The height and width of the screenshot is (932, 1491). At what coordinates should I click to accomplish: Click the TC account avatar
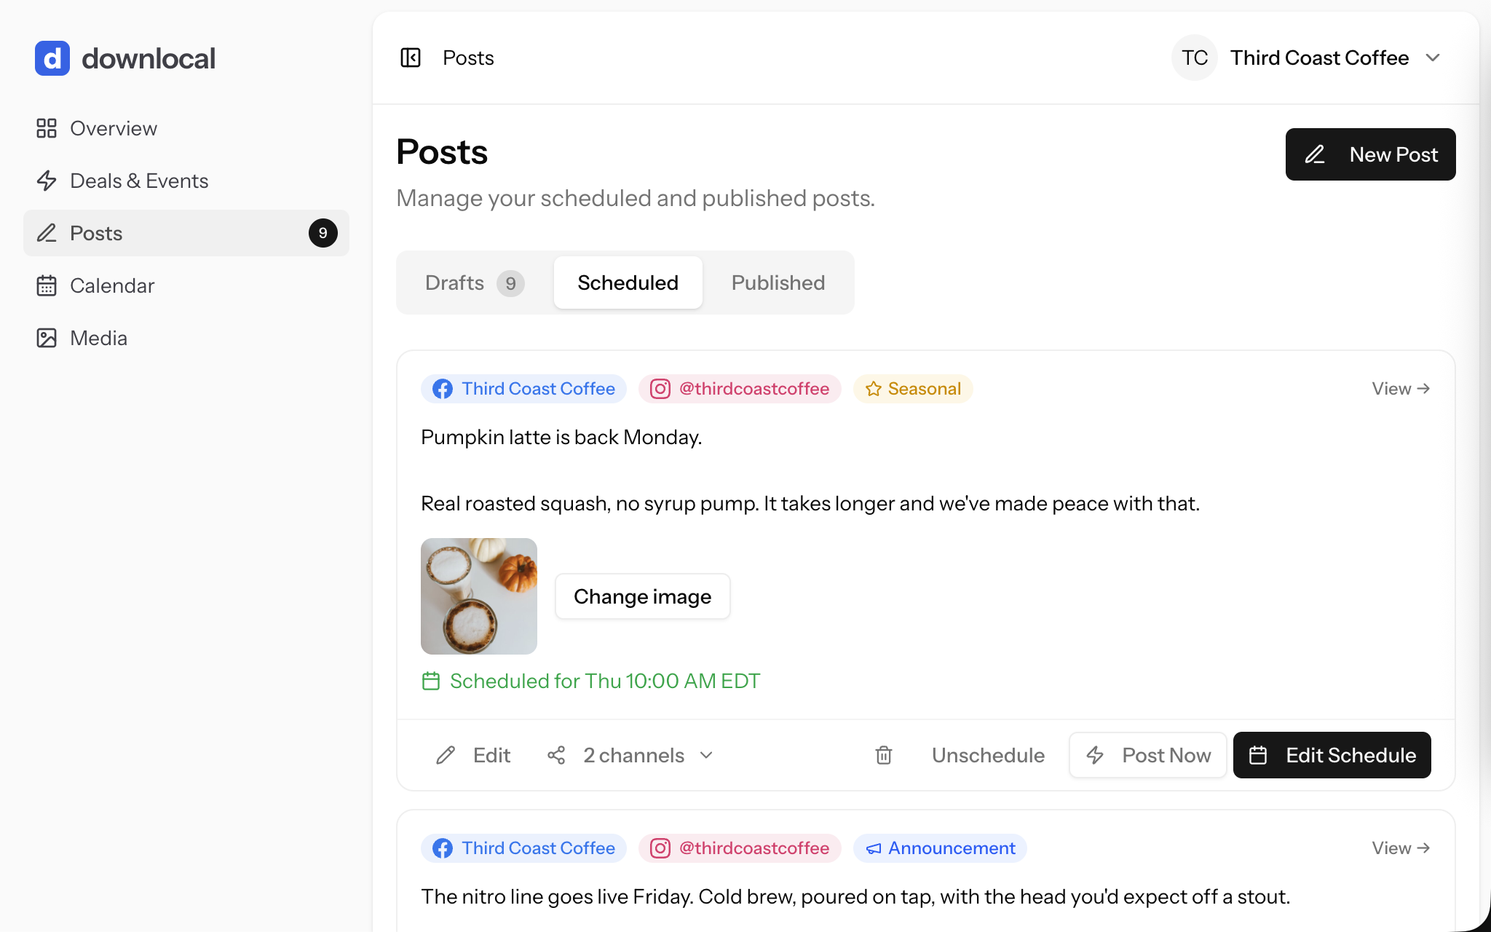tap(1195, 58)
